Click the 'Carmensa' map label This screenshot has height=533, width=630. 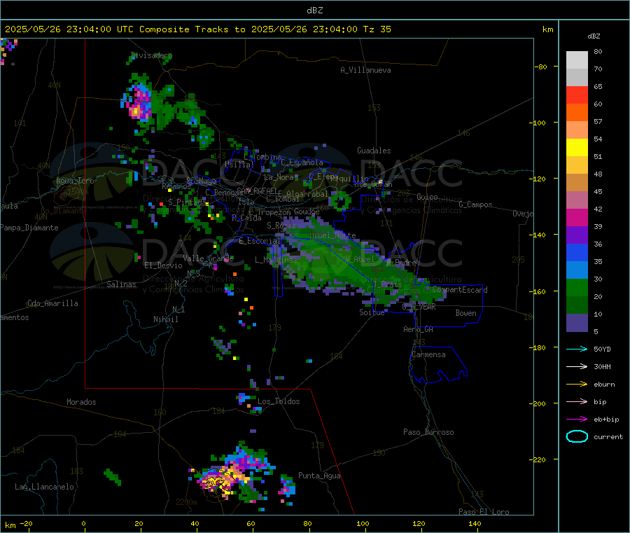click(428, 355)
